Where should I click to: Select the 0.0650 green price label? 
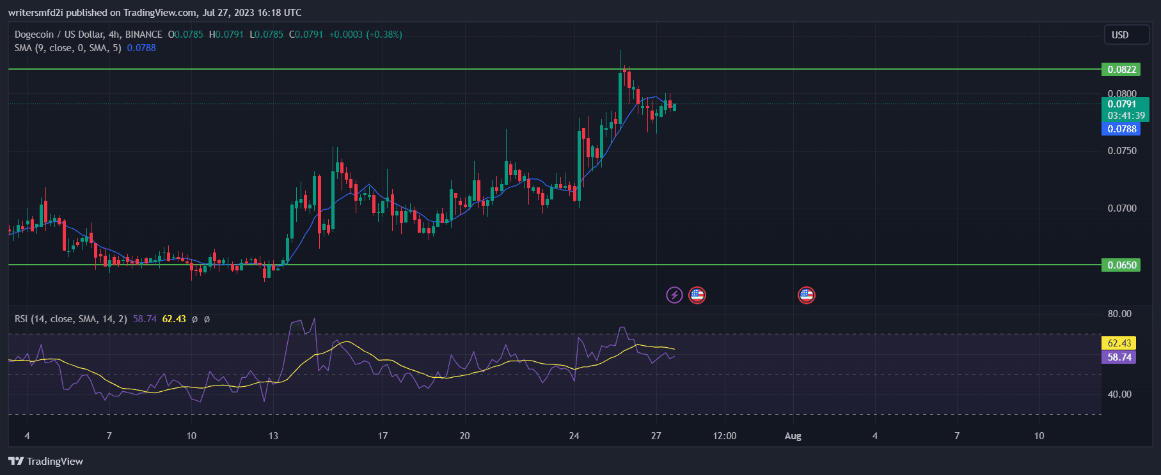tap(1121, 265)
